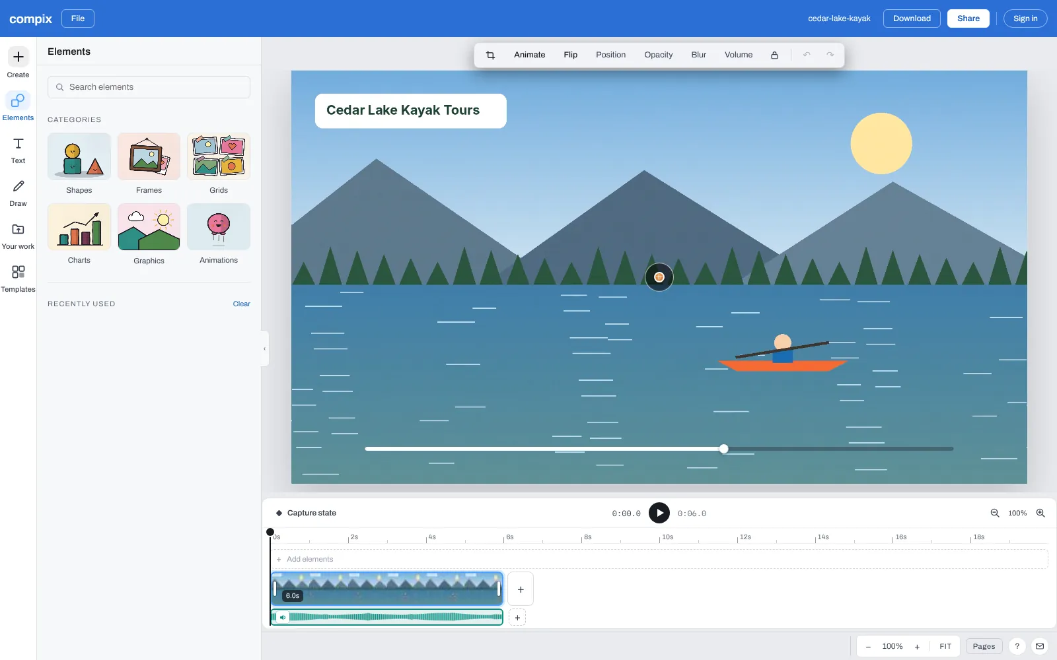Open the Grids category
This screenshot has width=1057, height=660.
(219, 164)
